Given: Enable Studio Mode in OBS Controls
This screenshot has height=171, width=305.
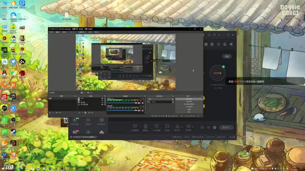Looking at the screenshot, I should tap(189, 107).
